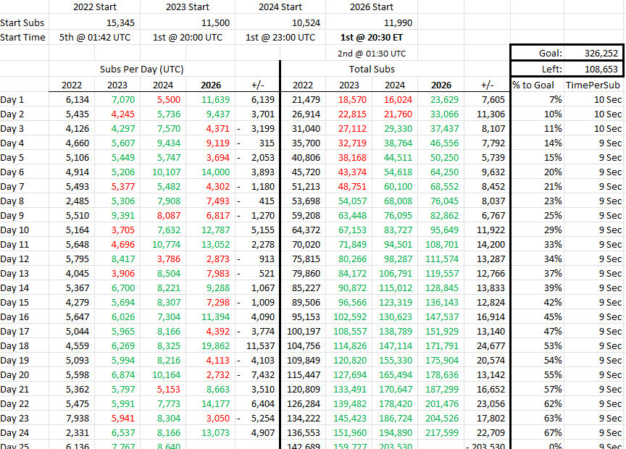Select the Goal value cell 326,252
The width and height of the screenshot is (626, 449).
[x=593, y=53]
